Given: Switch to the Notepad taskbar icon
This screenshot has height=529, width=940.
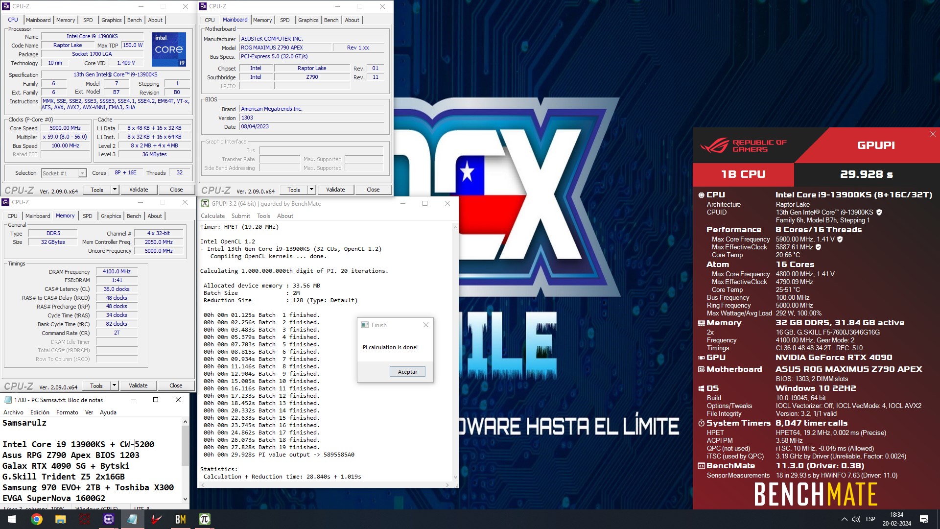Looking at the screenshot, I should tap(132, 519).
